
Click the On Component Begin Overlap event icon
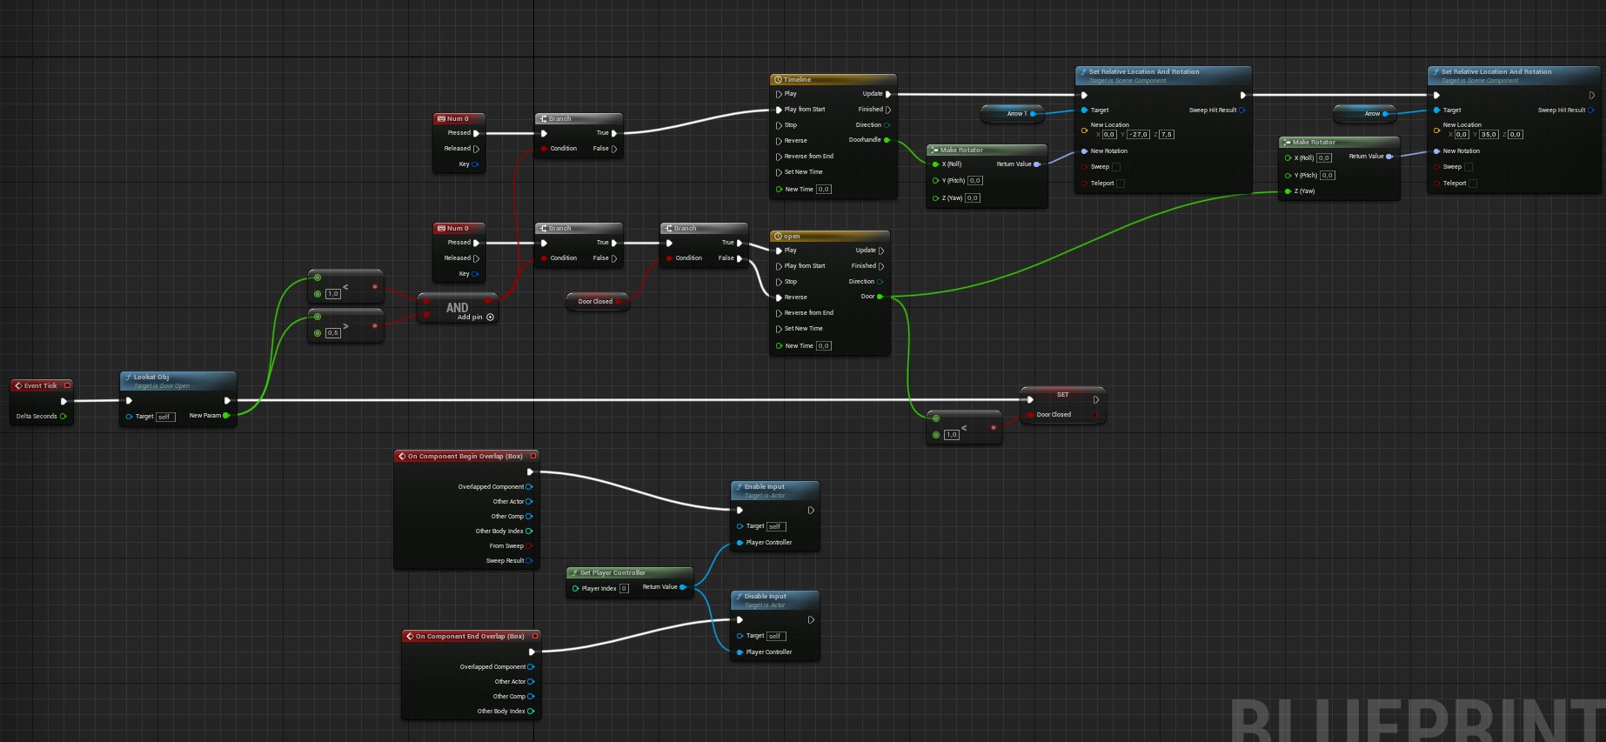tap(402, 457)
